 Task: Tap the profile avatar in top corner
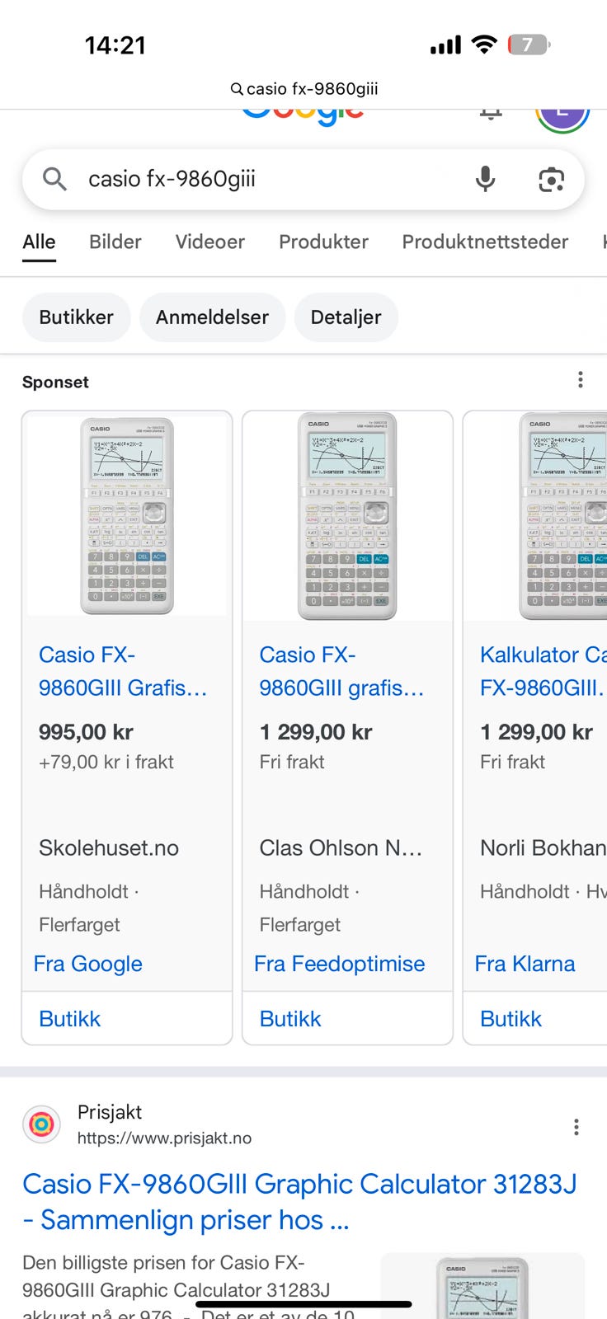pyautogui.click(x=562, y=117)
